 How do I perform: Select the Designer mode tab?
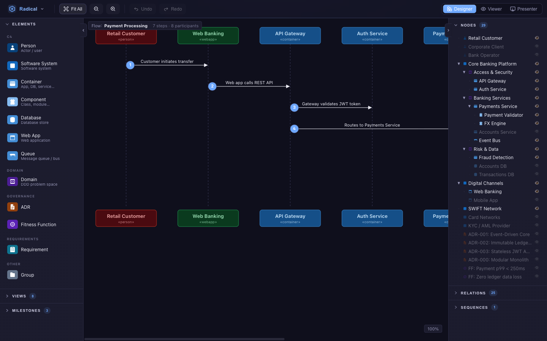(460, 9)
